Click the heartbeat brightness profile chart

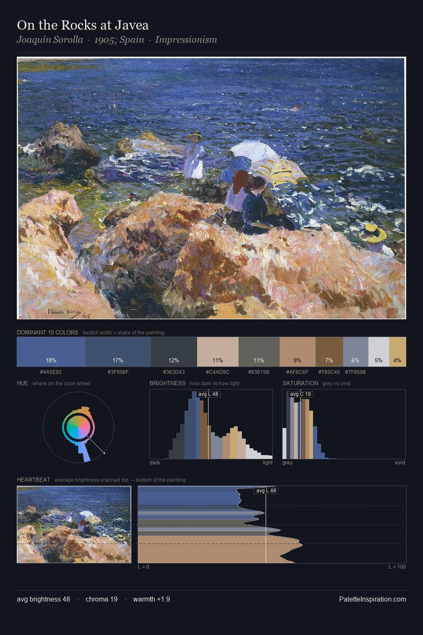click(x=272, y=525)
